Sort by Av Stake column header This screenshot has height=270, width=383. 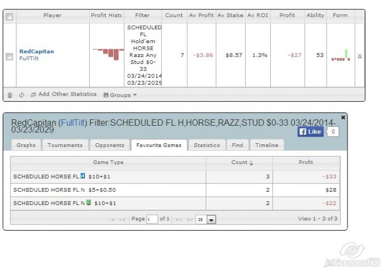coord(230,15)
